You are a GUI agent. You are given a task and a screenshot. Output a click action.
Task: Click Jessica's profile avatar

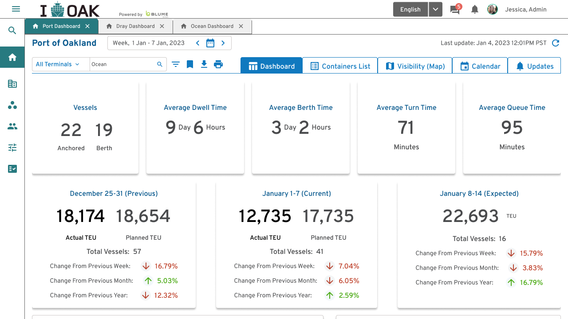tap(493, 9)
